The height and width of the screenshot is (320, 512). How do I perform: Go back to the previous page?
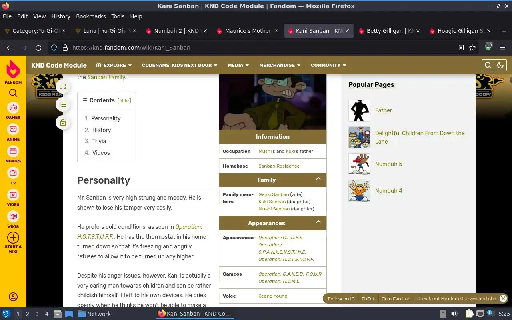pos(10,48)
